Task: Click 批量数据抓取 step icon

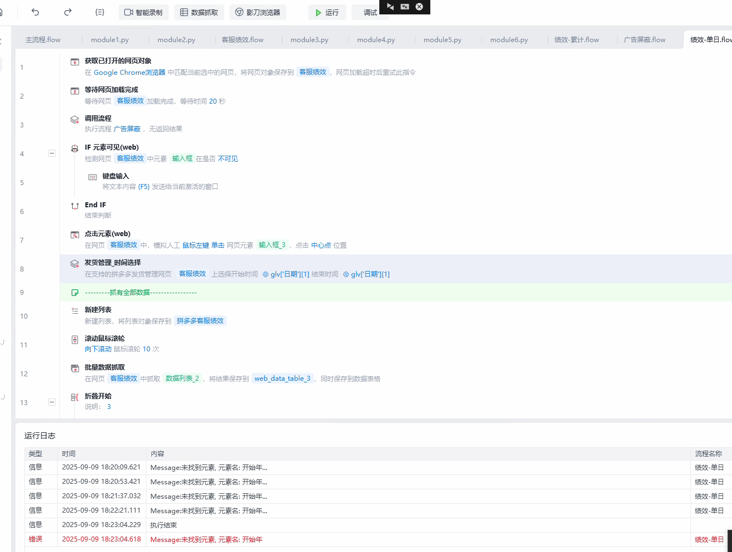Action: [75, 369]
